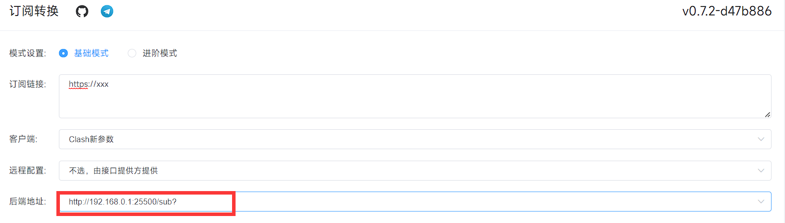Click the 订阅链接 field label
The height and width of the screenshot is (223, 785).
point(27,84)
